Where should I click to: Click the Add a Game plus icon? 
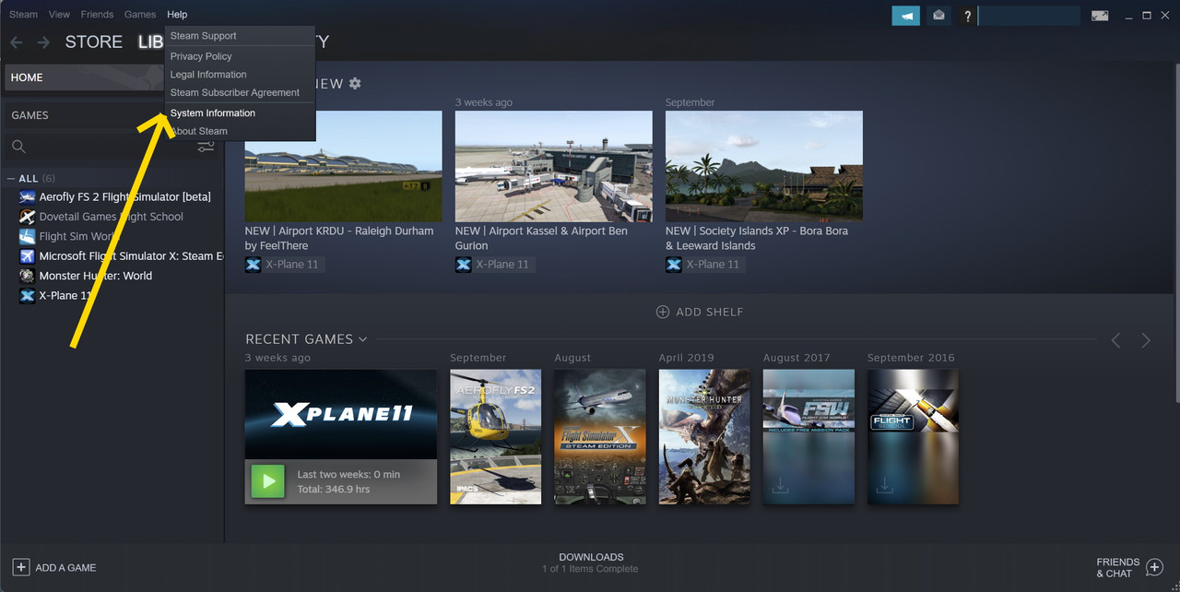[20, 567]
